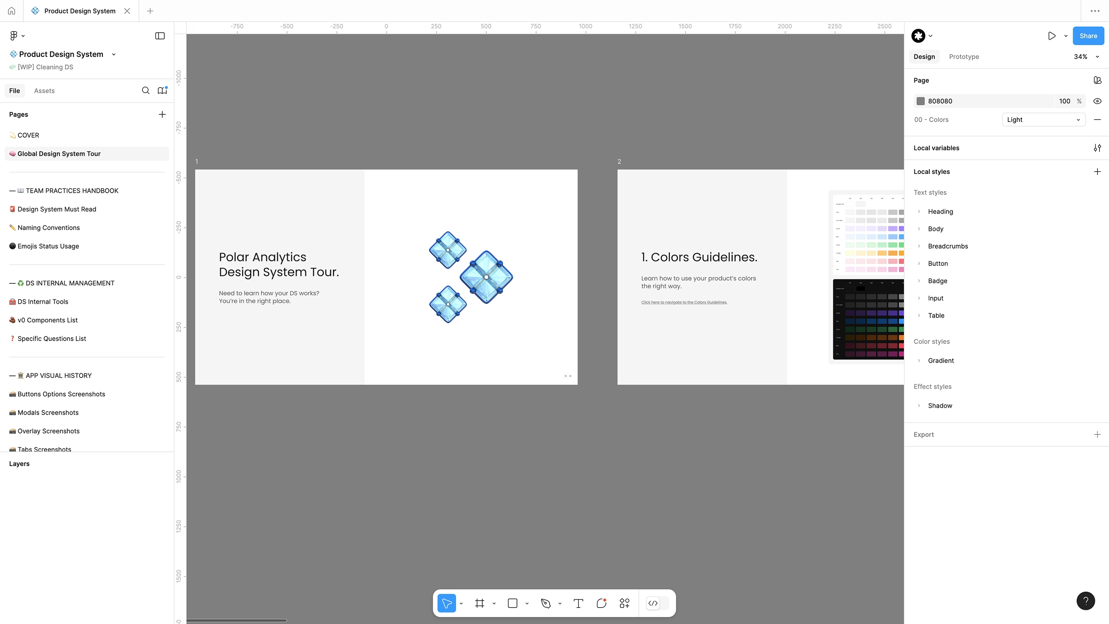The height and width of the screenshot is (624, 1109).
Task: Click the Share button
Action: pos(1088,36)
